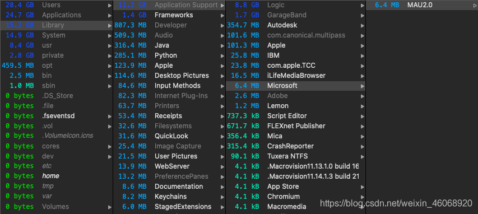Expand the Users folder arrow
This screenshot has height=214, width=478.
click(x=110, y=6)
